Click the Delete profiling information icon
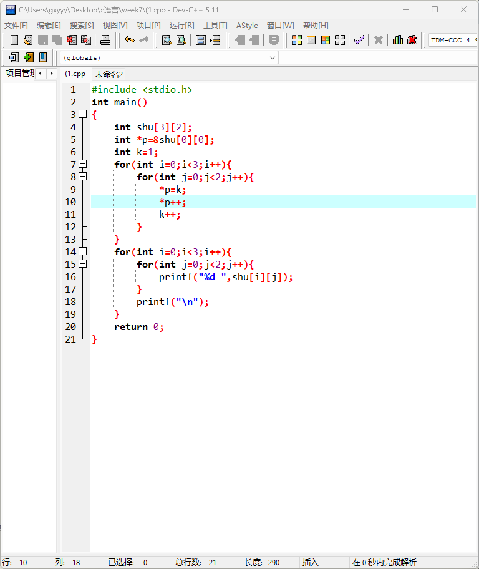Viewport: 479px width, 569px height. pyautogui.click(x=412, y=40)
